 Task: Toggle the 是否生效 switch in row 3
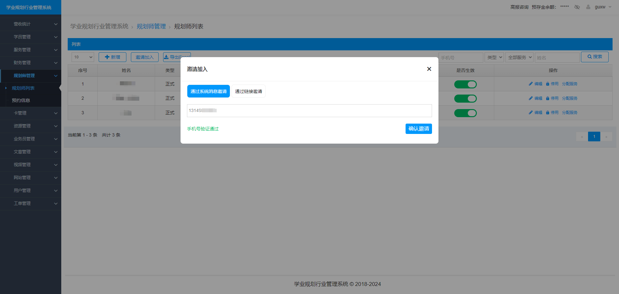pos(466,113)
